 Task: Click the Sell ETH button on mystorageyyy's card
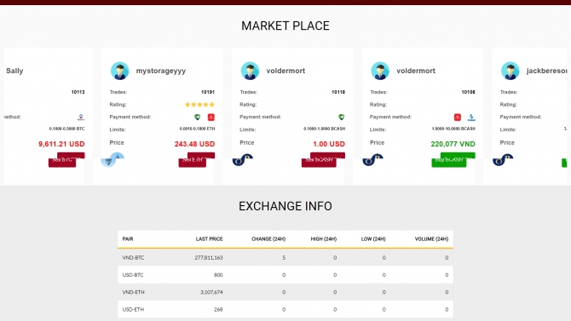(197, 160)
